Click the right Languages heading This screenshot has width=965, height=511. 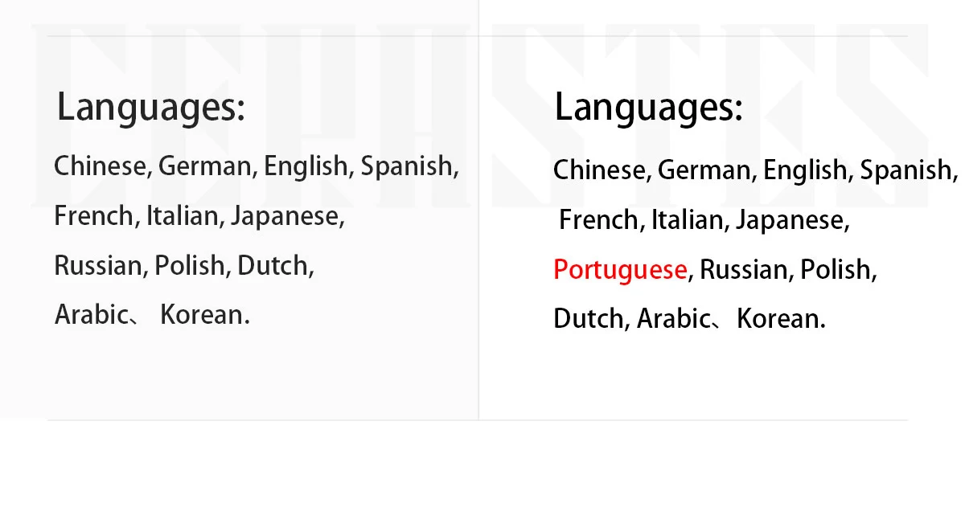click(649, 108)
